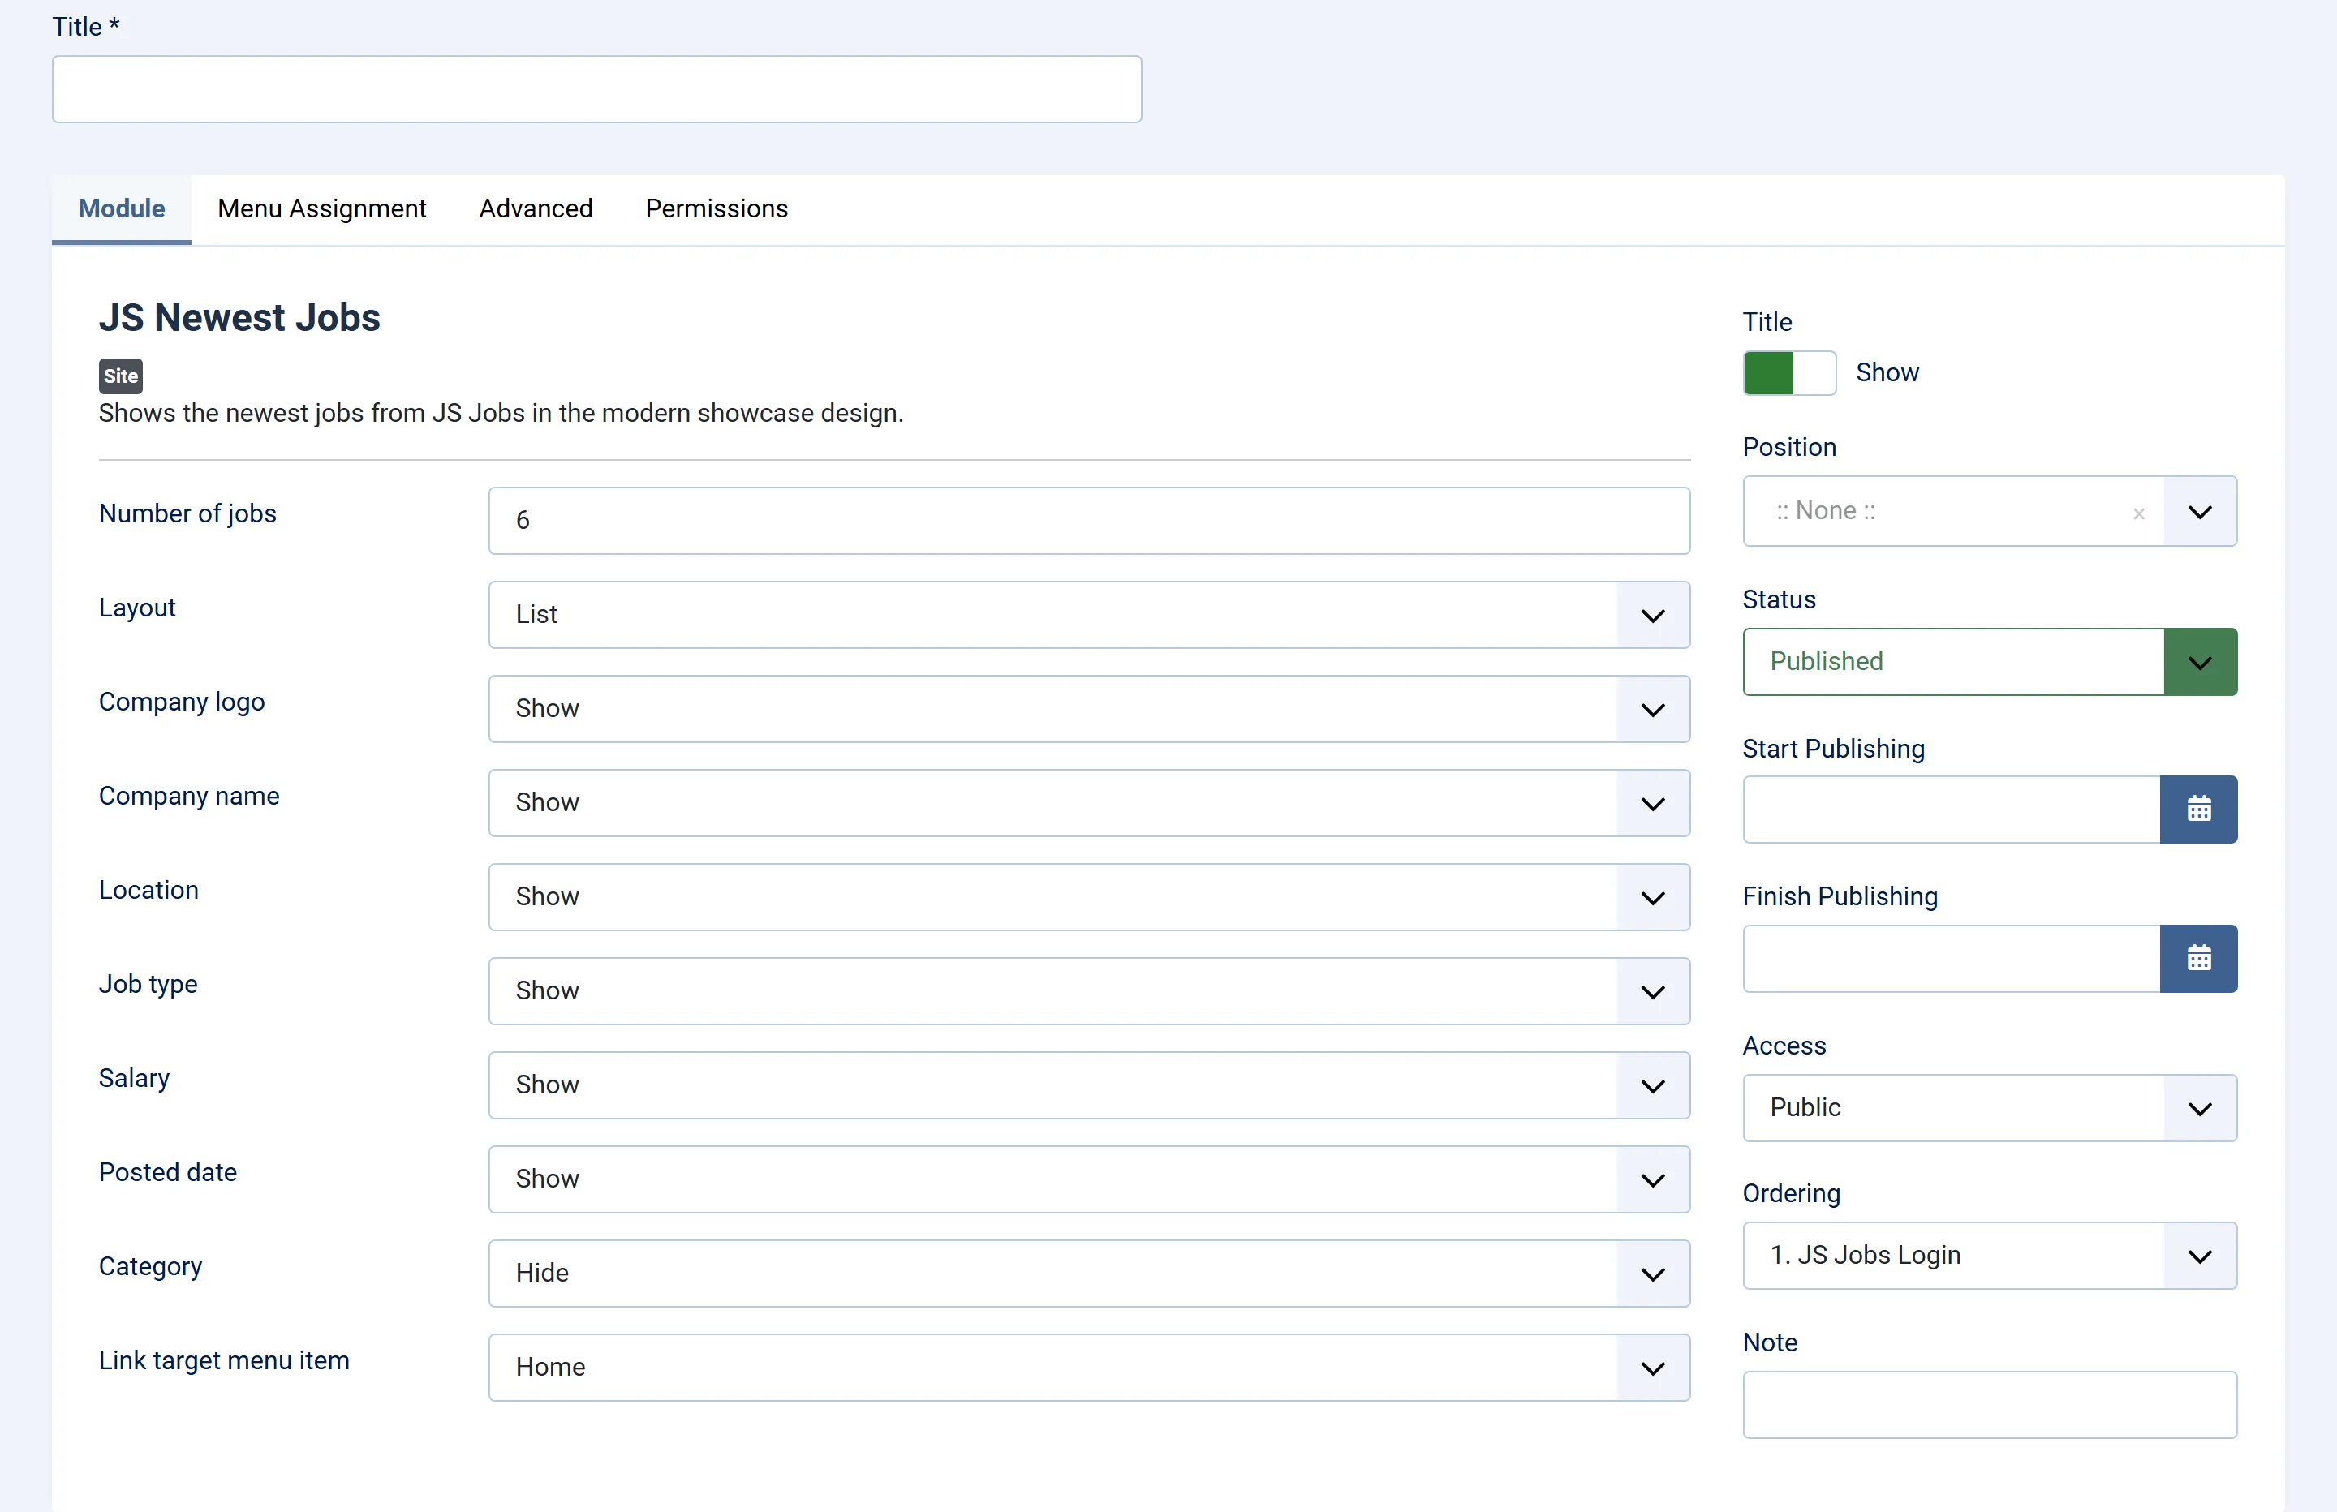Viewport: 2337px width, 1512px height.
Task: Click the Number of jobs field
Action: [1088, 521]
